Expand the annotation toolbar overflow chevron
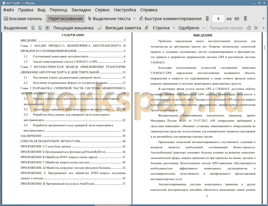The height and width of the screenshot is (206, 268). pyautogui.click(x=263, y=28)
